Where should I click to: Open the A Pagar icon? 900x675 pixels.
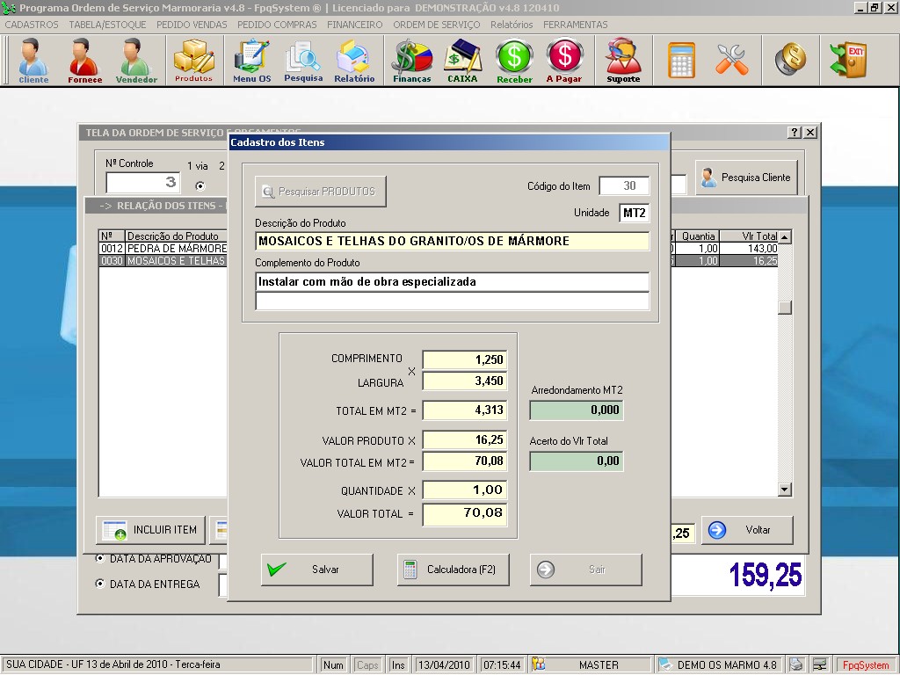pyautogui.click(x=564, y=60)
